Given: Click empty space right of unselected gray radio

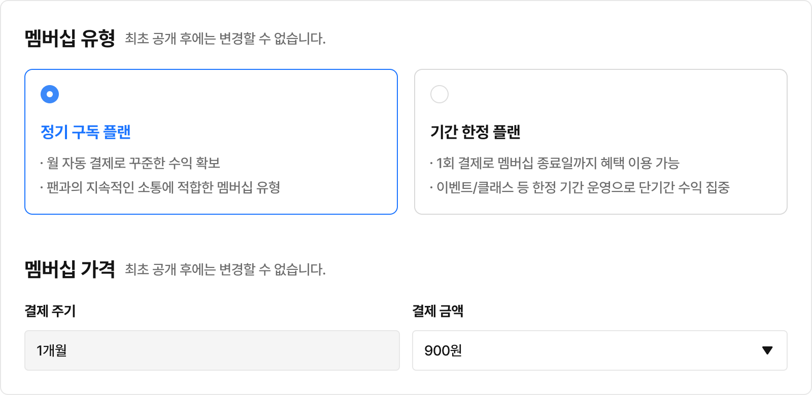Looking at the screenshot, I should 609,94.
